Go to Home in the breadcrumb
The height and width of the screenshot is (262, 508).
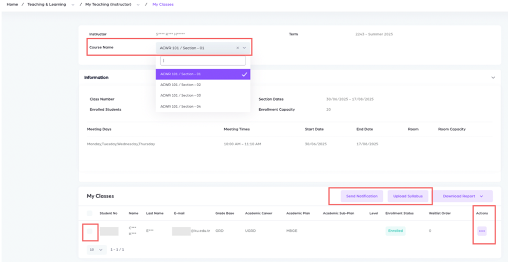[12, 4]
